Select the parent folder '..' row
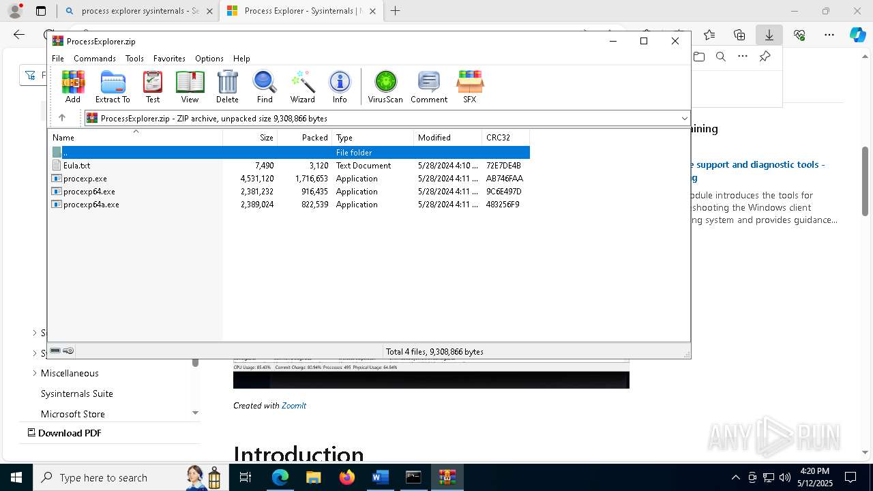The image size is (873, 491). 290,153
